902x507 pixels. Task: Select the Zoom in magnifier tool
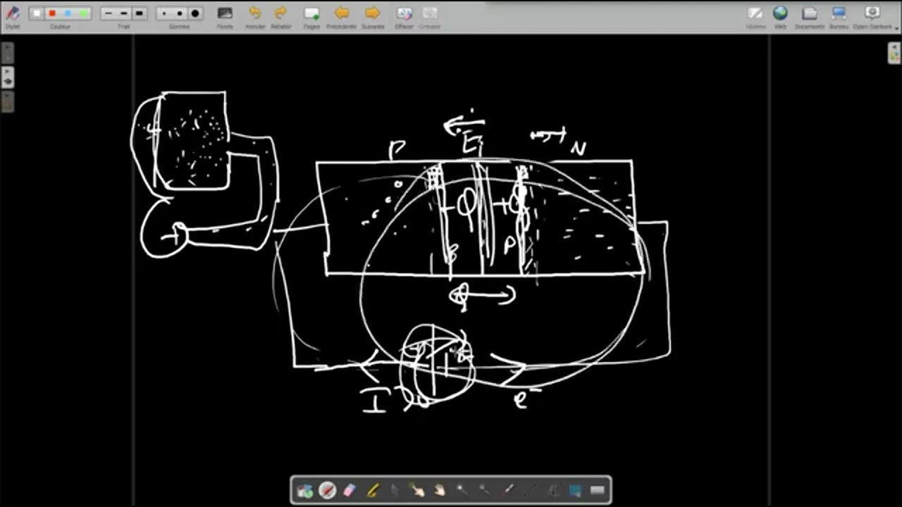(x=462, y=491)
